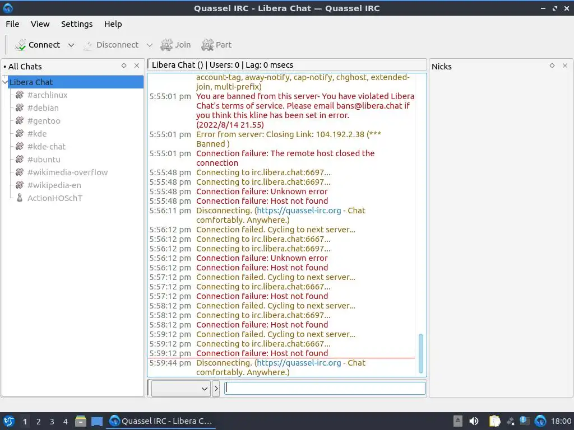Click the Quassel IRC taskbar entry
Image resolution: width=574 pixels, height=430 pixels.
pos(161,421)
